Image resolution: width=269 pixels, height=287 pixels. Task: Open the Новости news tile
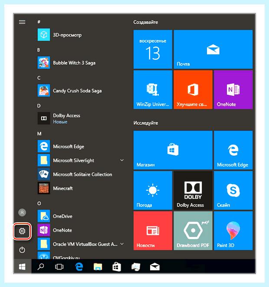153,230
